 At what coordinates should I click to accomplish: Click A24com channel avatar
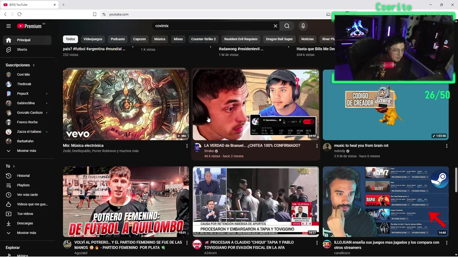click(x=197, y=244)
